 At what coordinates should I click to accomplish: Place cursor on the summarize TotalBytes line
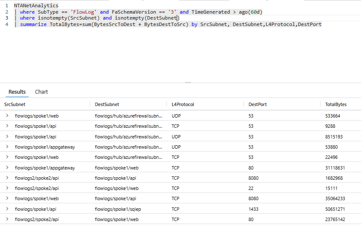[171, 25]
